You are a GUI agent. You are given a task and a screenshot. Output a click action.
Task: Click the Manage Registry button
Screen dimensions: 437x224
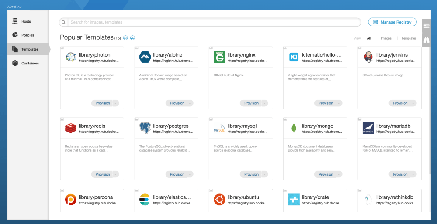point(392,22)
